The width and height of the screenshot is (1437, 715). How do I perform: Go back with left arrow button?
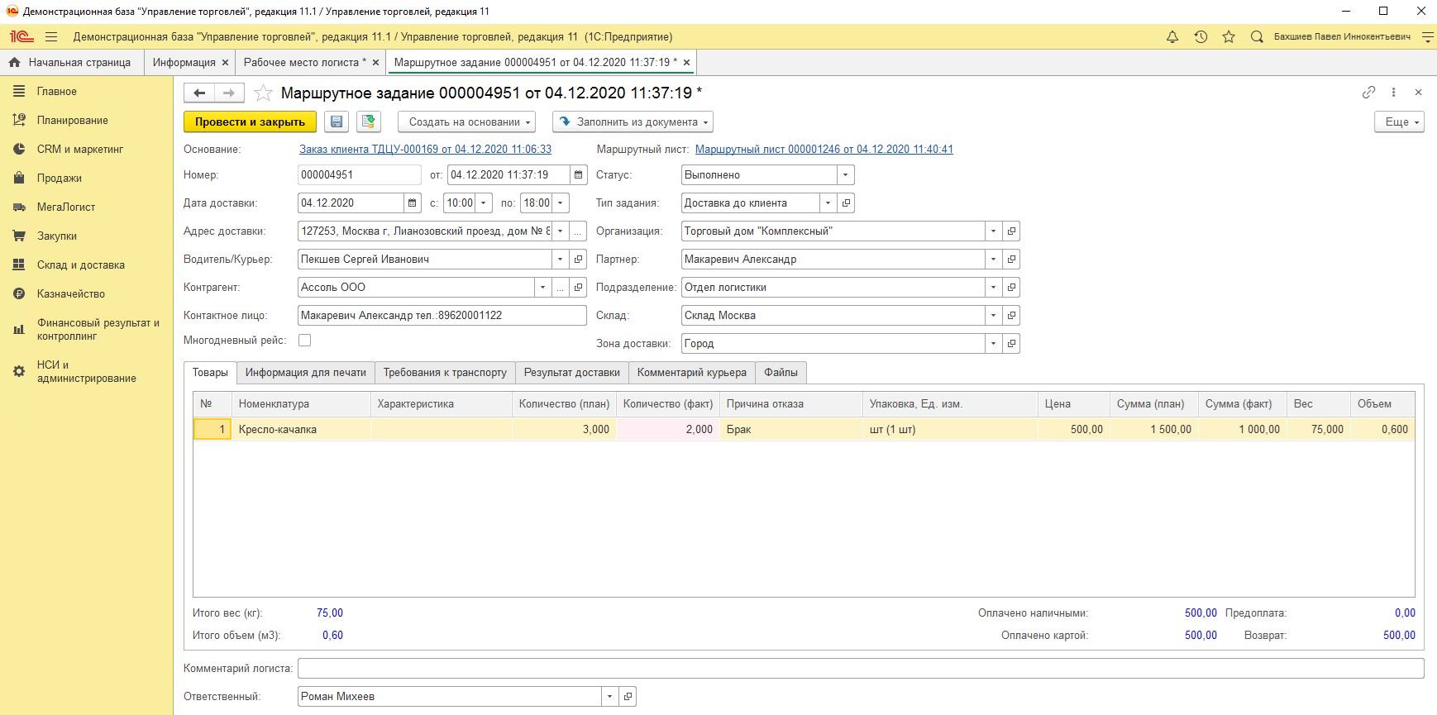point(199,93)
